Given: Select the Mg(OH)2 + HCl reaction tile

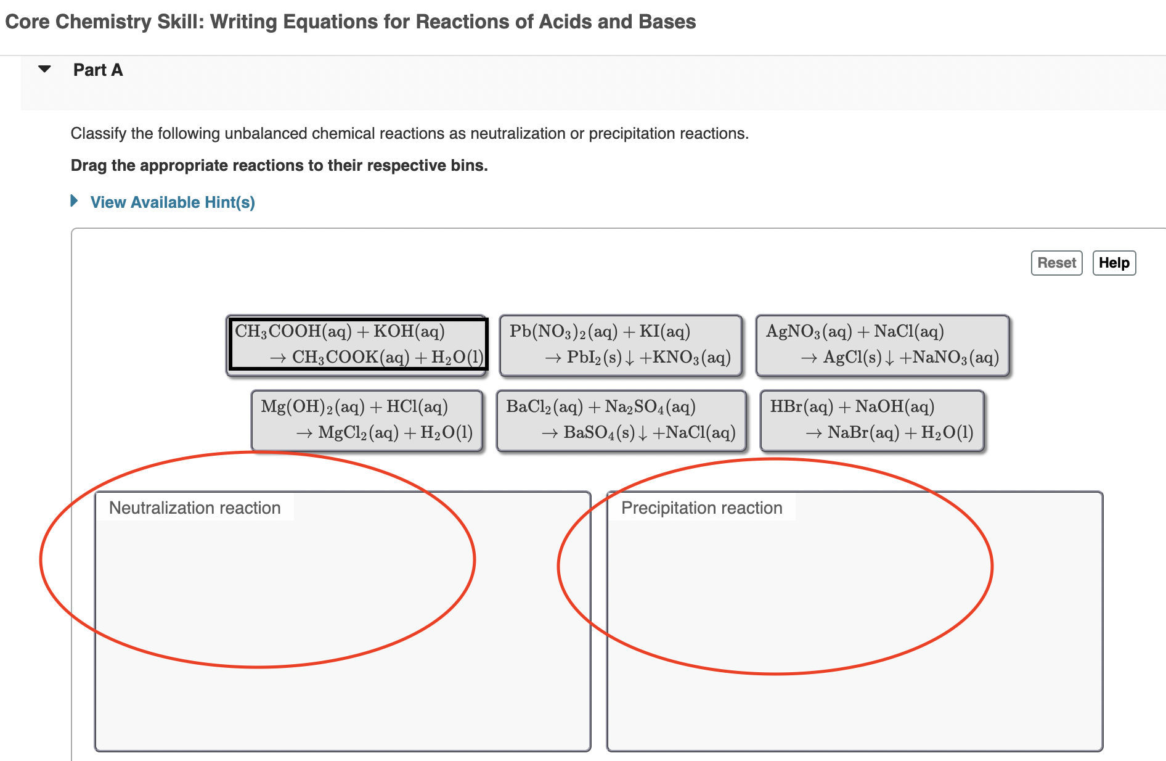Looking at the screenshot, I should coord(367,420).
